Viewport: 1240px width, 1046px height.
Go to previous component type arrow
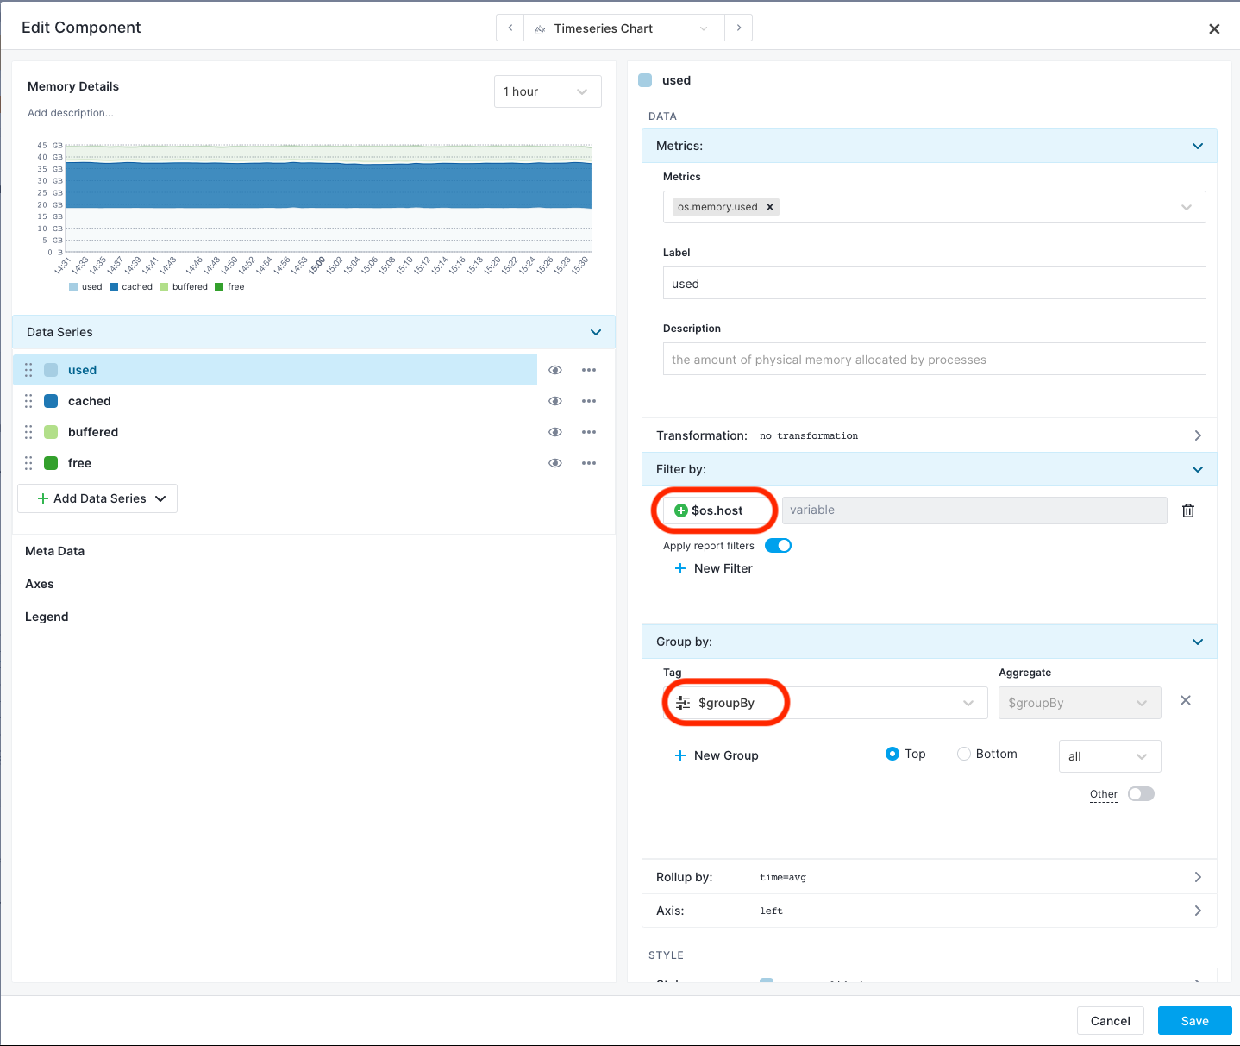510,28
